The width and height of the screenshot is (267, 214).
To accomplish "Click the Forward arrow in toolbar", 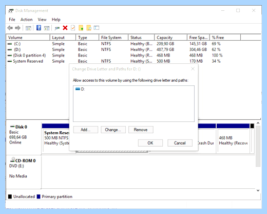I will coord(17,28).
